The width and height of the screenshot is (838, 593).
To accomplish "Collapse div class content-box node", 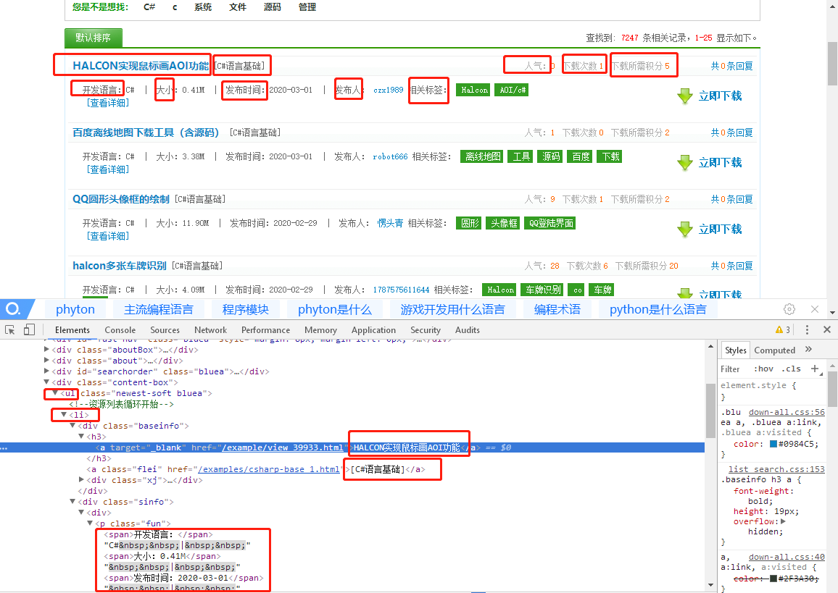I will 46,382.
